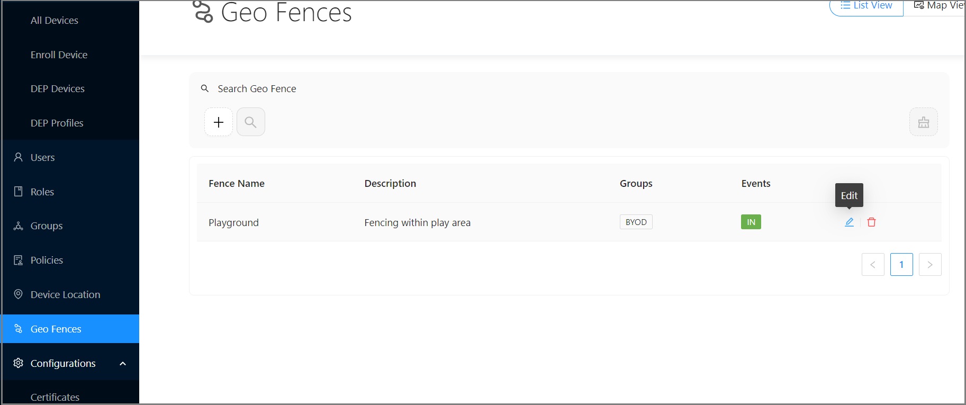Click the clear filters broom icon
The image size is (966, 405).
click(x=923, y=122)
